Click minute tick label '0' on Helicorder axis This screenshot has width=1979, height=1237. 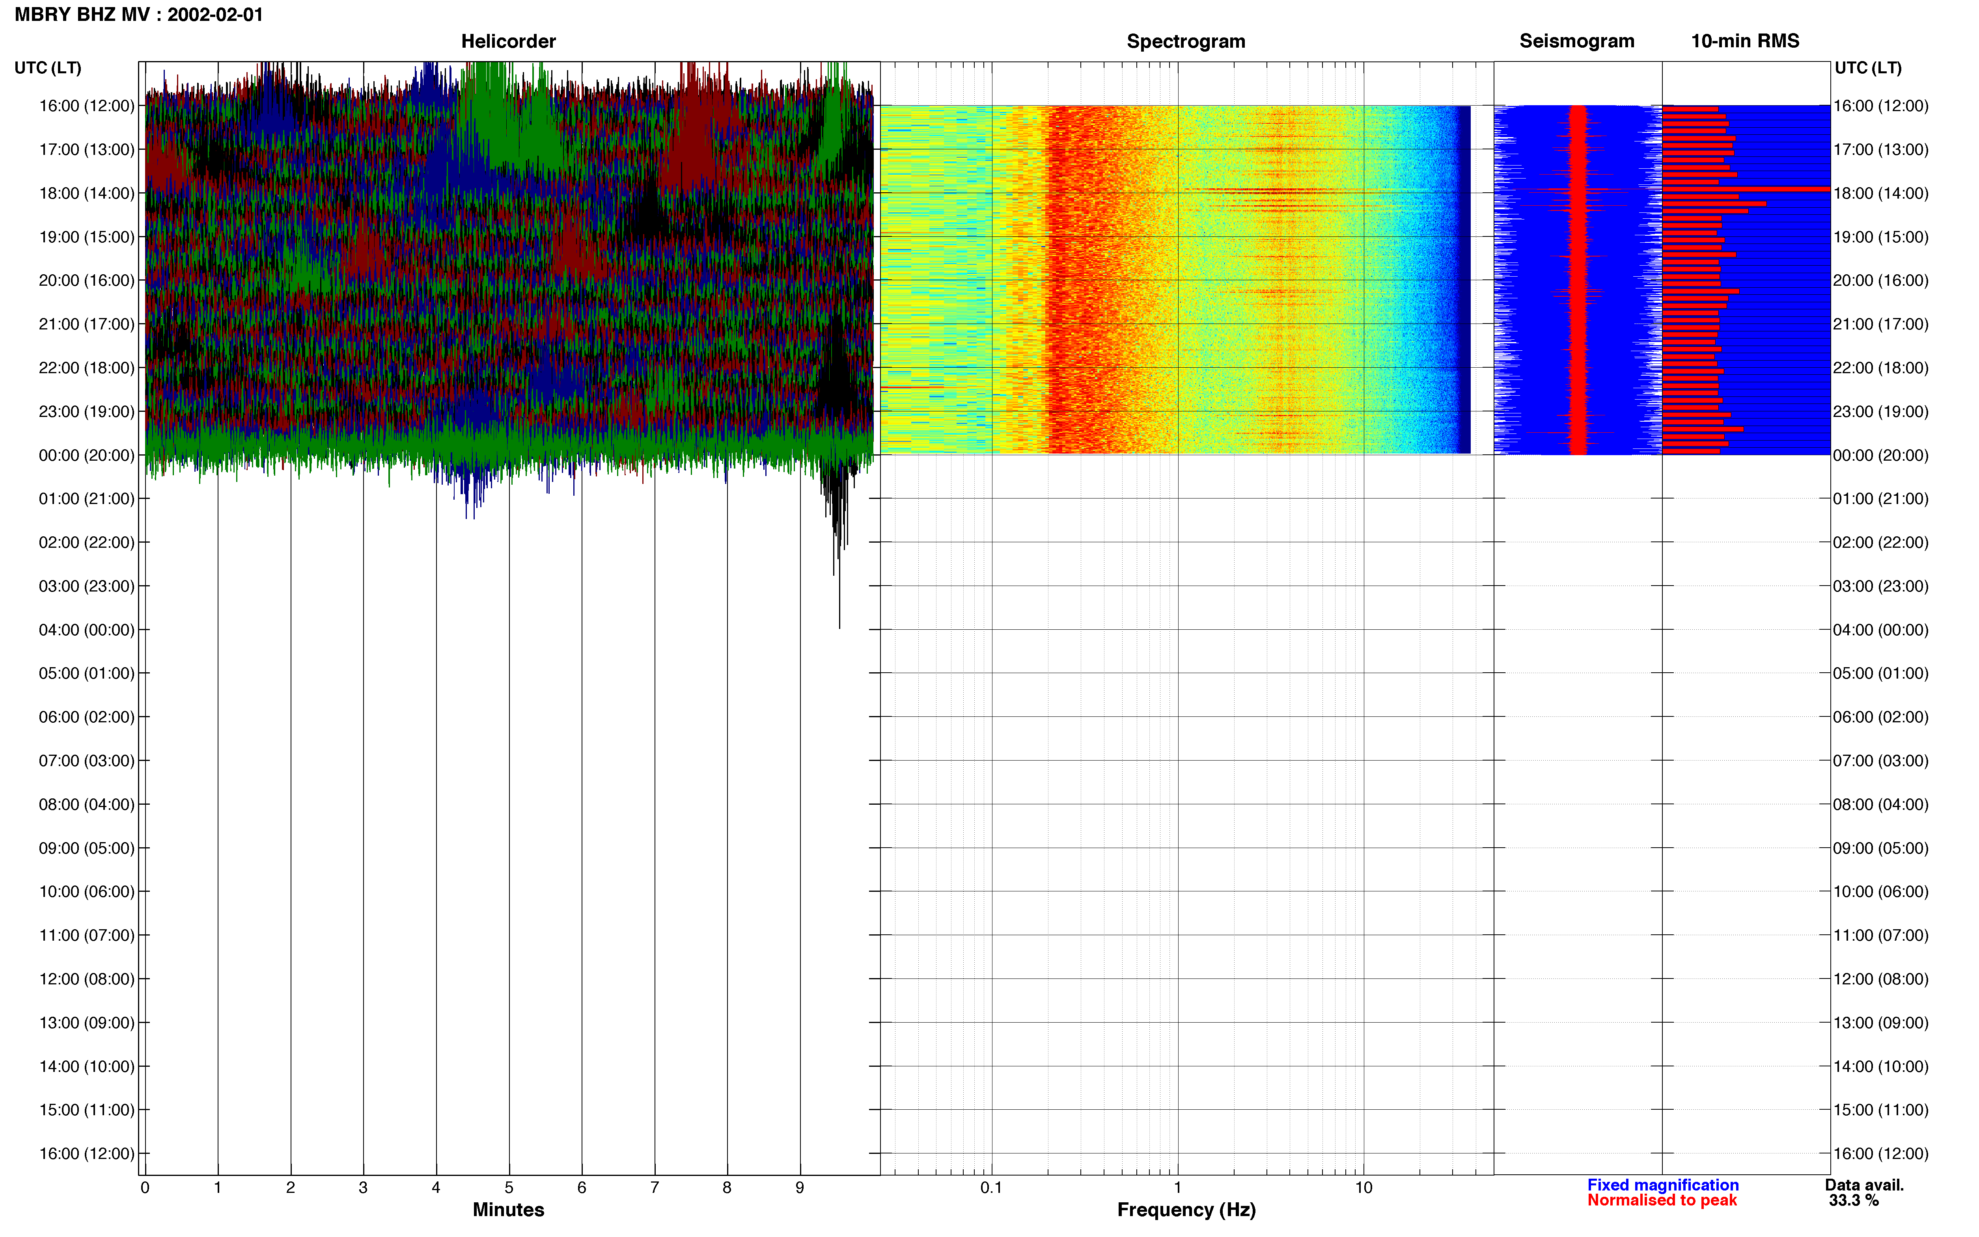pos(145,1187)
